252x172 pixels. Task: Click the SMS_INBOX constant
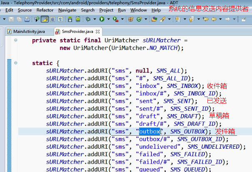pos(182,86)
